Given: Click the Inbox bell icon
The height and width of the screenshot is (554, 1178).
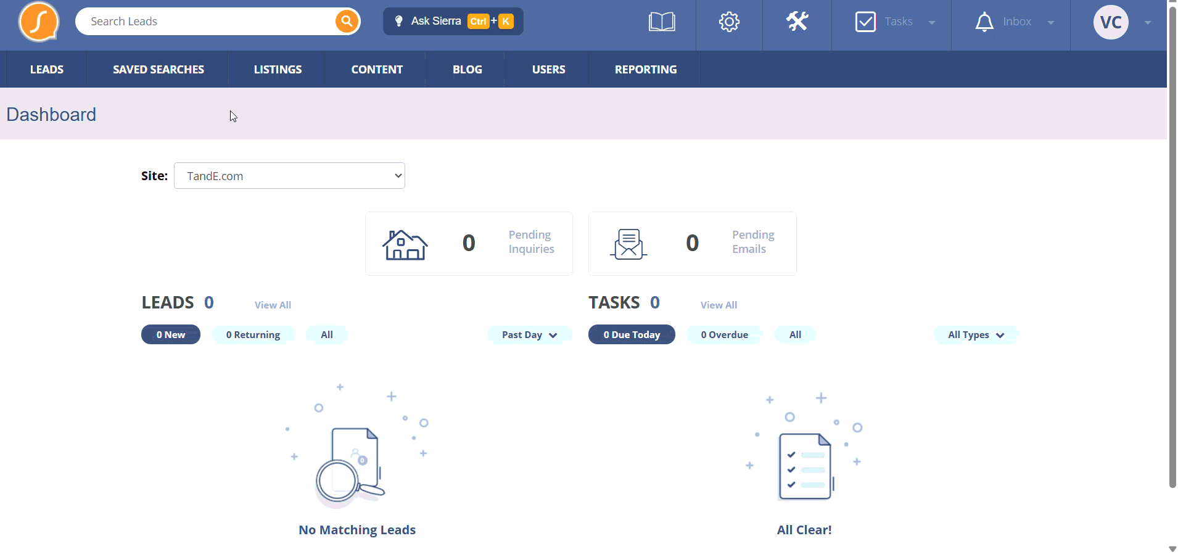Looking at the screenshot, I should tap(984, 22).
